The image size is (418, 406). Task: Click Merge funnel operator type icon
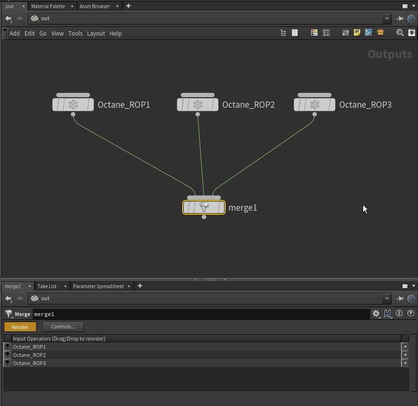tap(9, 314)
